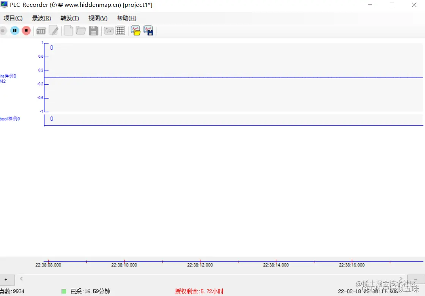This screenshot has width=425, height=296.
Task: Click the 22:38:10.000 time marker
Action: (x=124, y=265)
